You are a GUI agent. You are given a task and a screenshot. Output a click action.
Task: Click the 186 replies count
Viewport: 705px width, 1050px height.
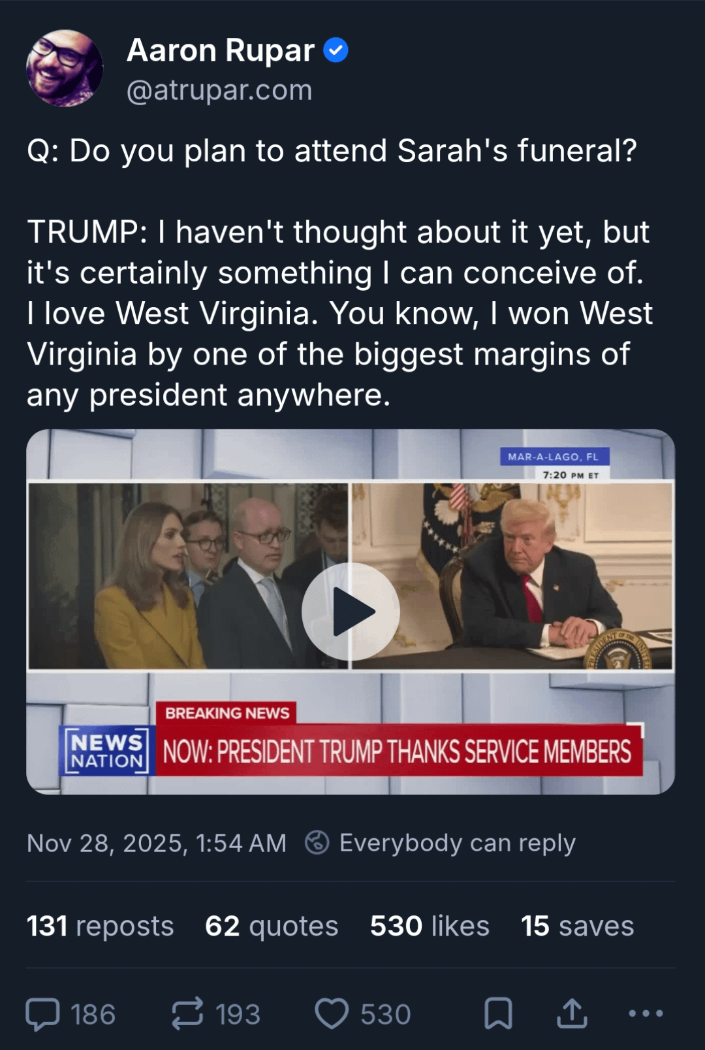pyautogui.click(x=93, y=1014)
